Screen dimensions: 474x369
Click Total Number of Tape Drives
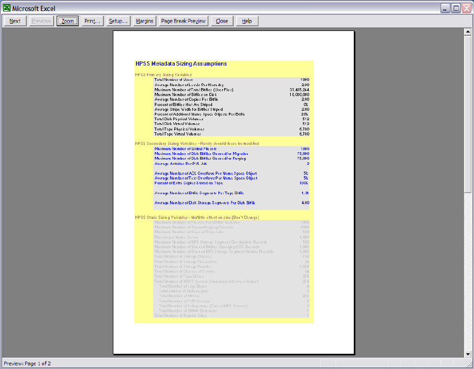point(180,276)
